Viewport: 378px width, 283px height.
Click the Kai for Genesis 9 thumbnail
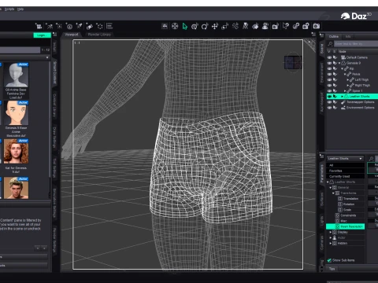[x=16, y=152]
